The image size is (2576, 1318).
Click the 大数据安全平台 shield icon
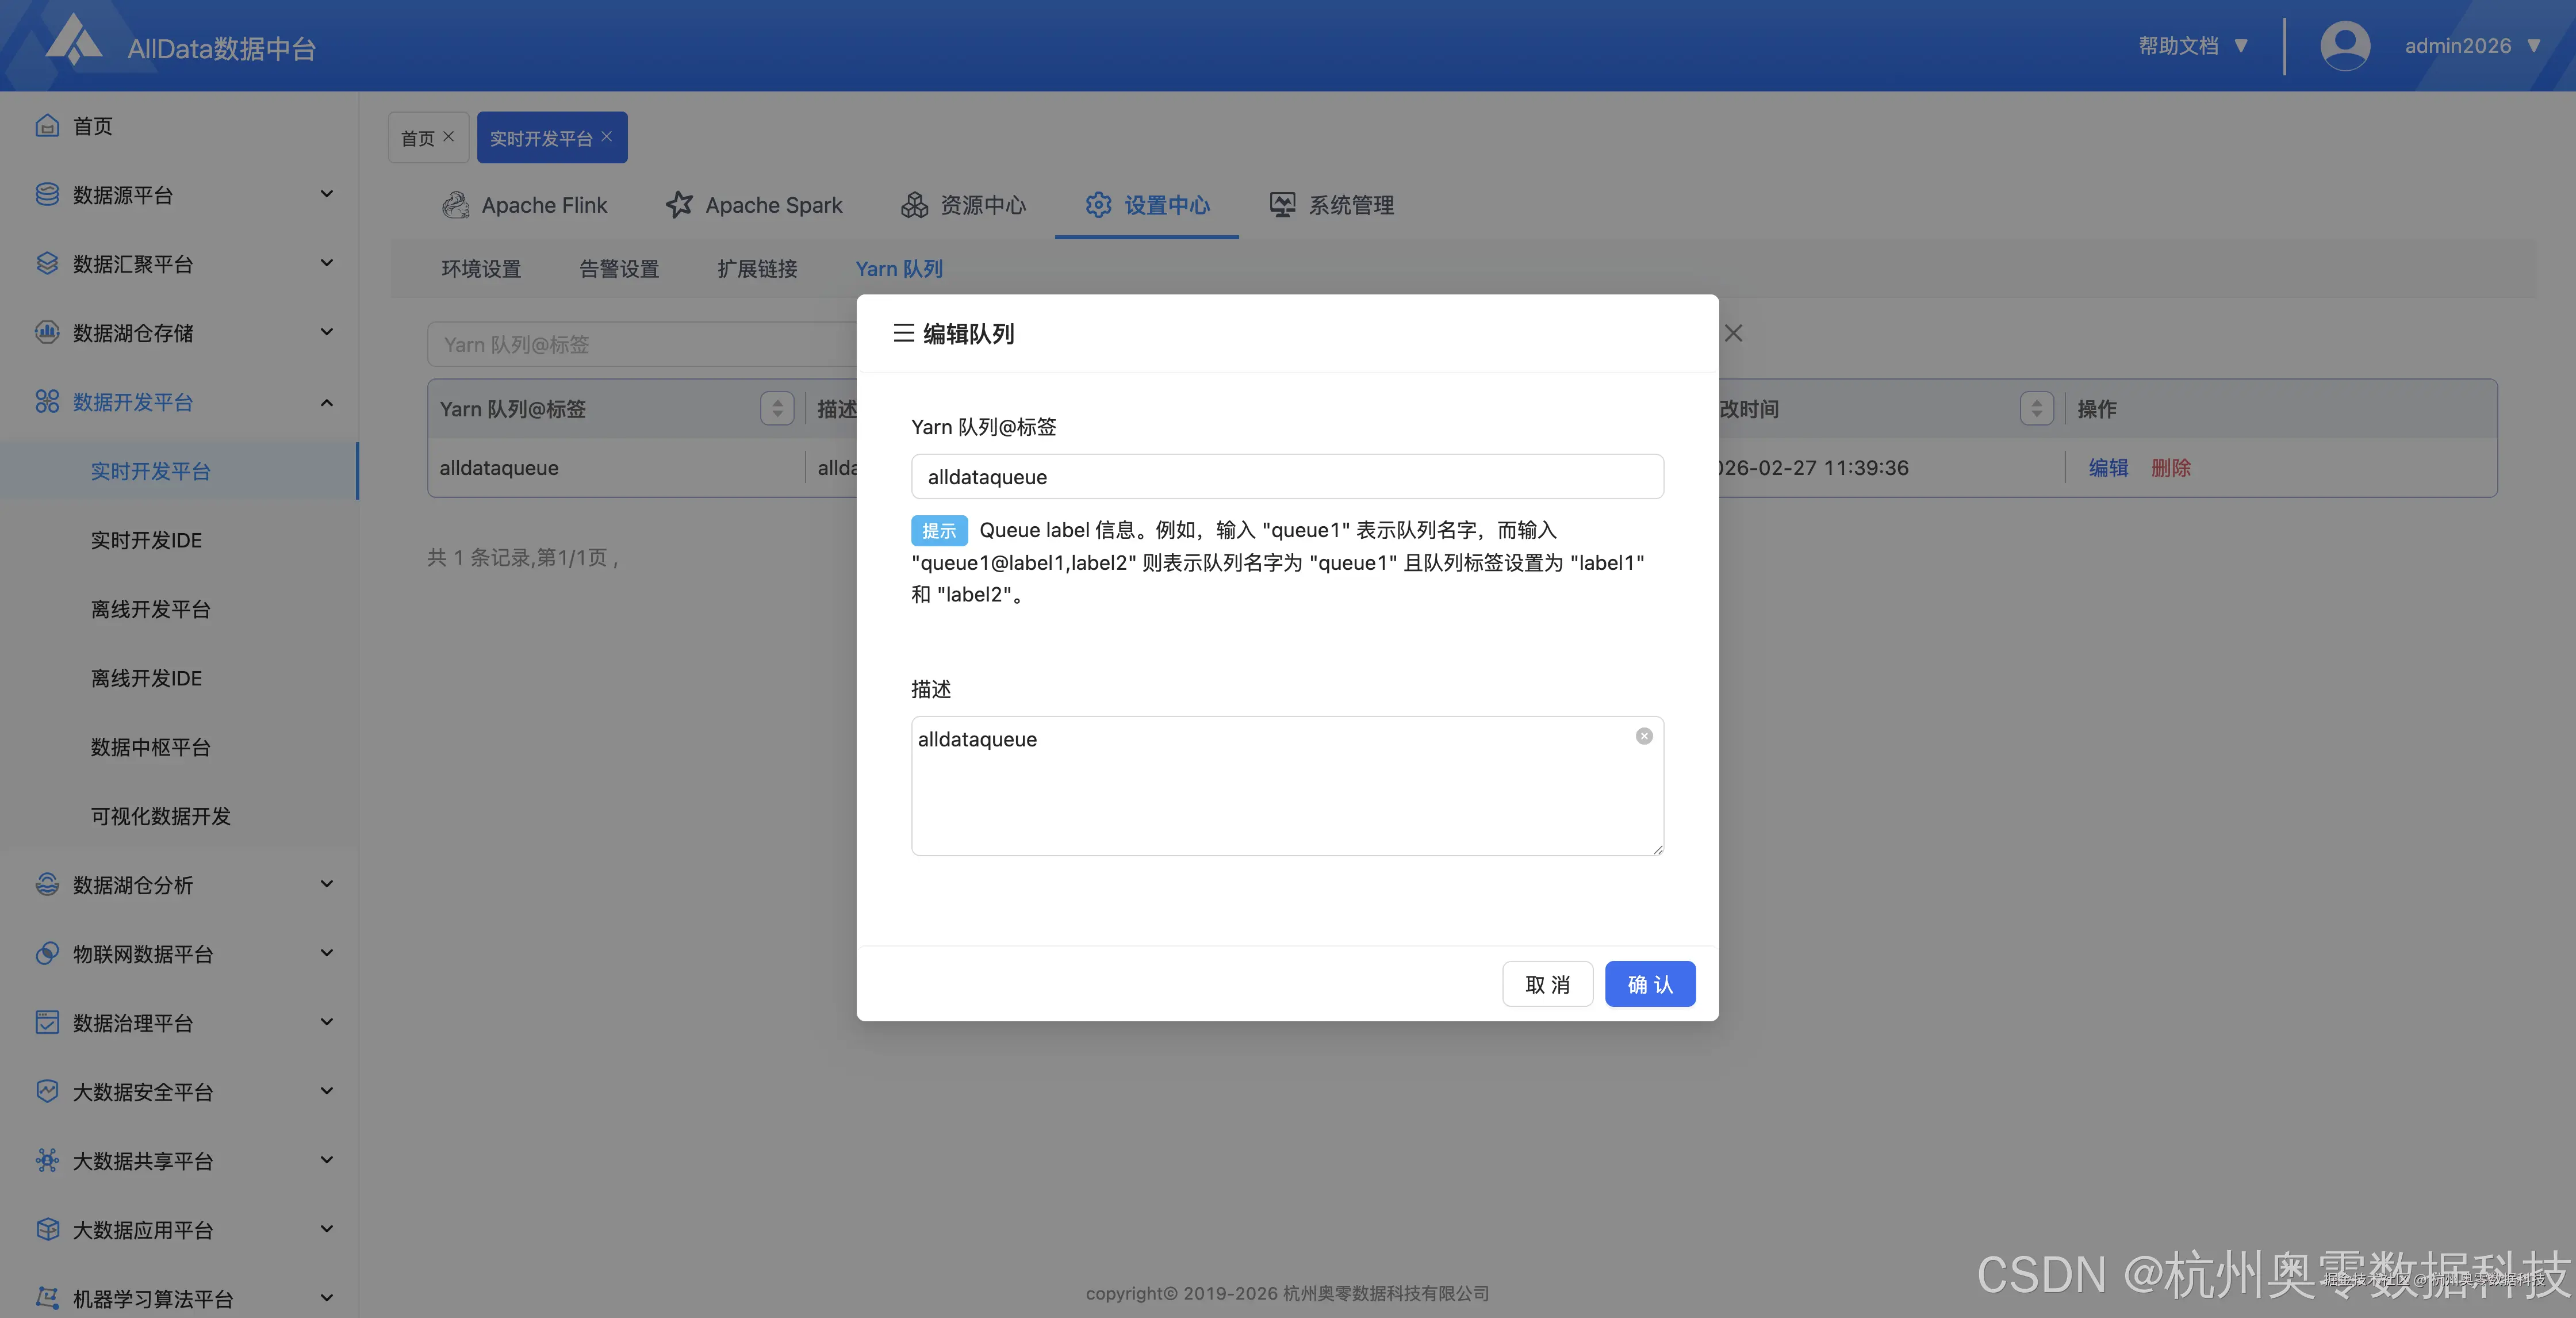point(47,1091)
